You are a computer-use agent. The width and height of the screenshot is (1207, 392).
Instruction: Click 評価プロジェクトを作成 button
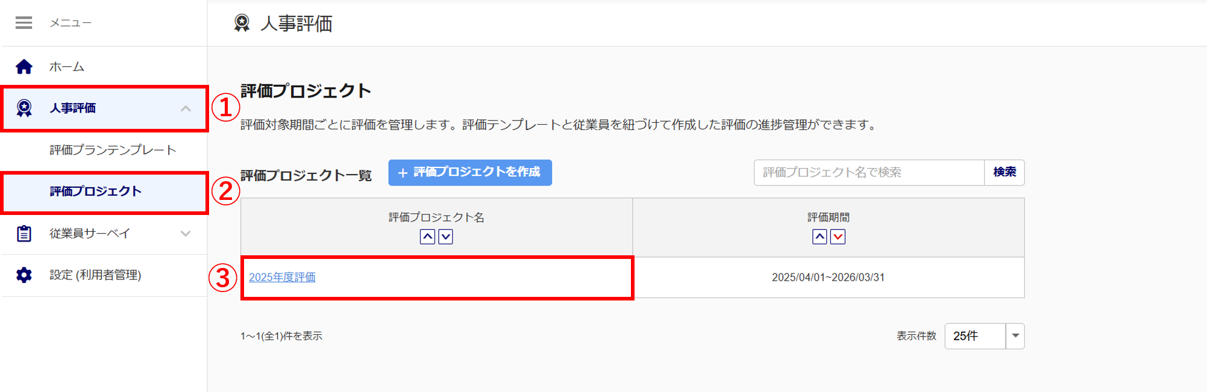(x=470, y=172)
